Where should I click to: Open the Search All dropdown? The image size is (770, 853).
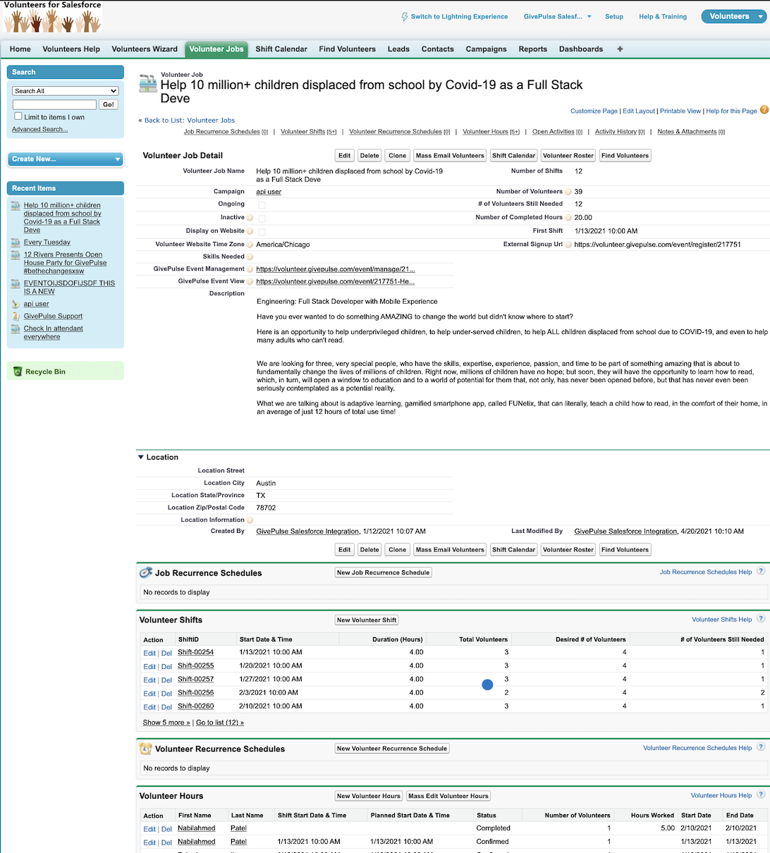point(66,91)
